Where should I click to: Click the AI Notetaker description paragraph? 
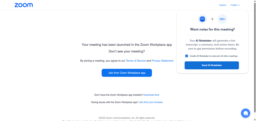212,45
